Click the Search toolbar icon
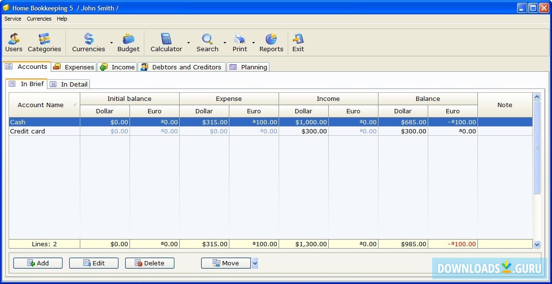Screen dimensions: 552x284 207,42
